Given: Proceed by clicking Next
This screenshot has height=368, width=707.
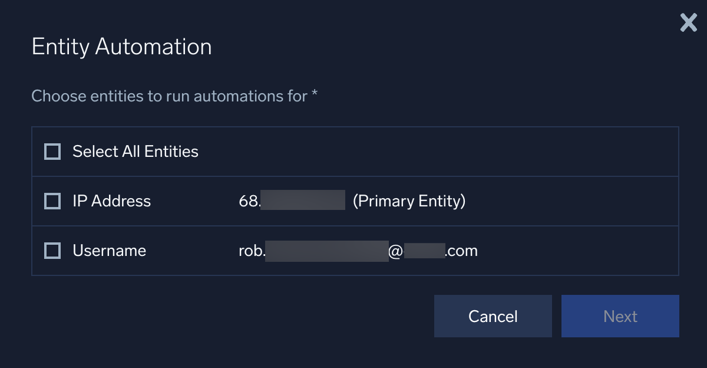Looking at the screenshot, I should [x=620, y=316].
